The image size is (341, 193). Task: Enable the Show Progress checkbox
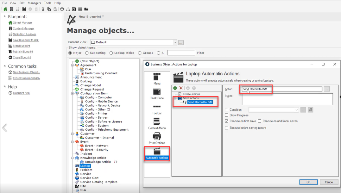click(x=226, y=115)
